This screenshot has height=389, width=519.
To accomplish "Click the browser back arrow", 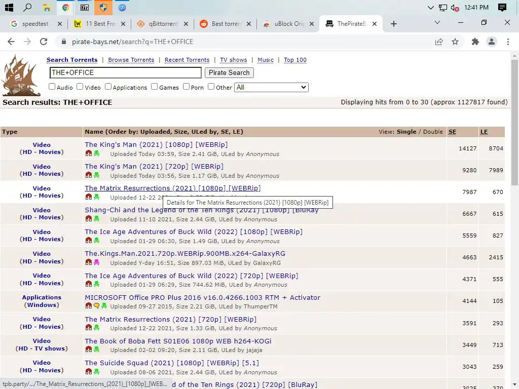I will point(11,42).
